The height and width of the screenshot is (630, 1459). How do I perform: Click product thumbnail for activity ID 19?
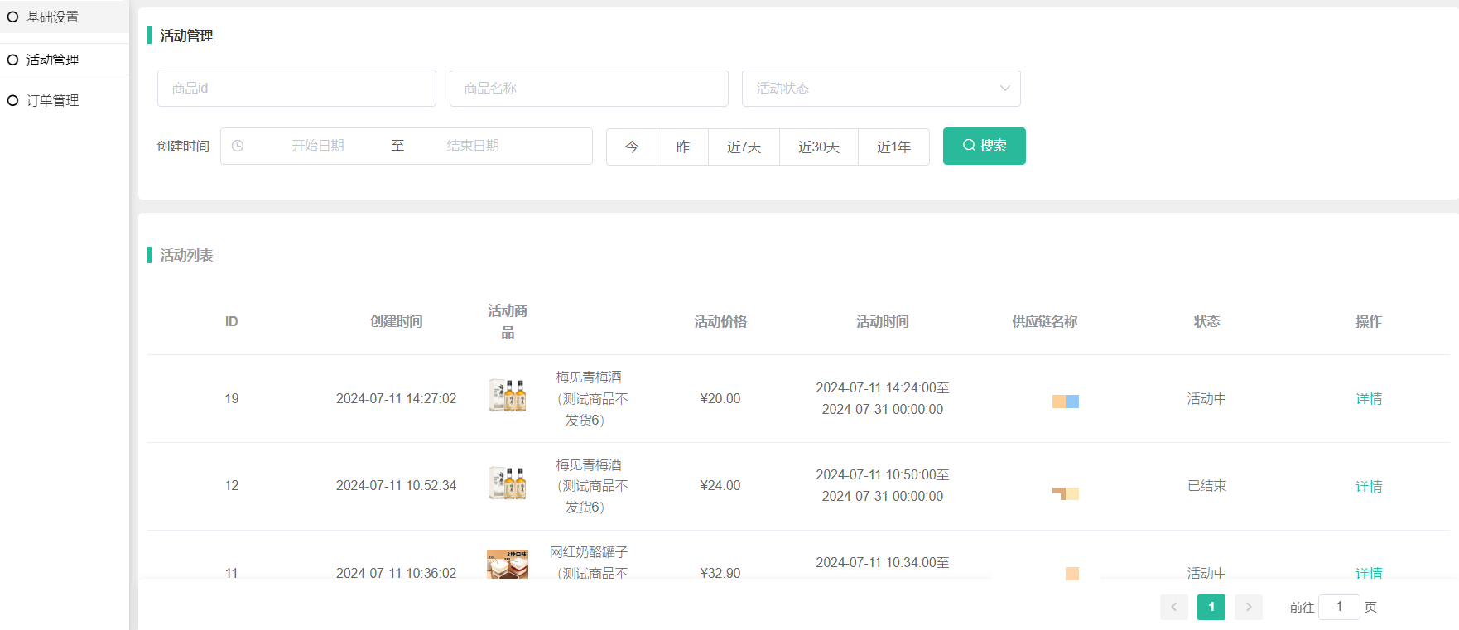click(x=508, y=396)
